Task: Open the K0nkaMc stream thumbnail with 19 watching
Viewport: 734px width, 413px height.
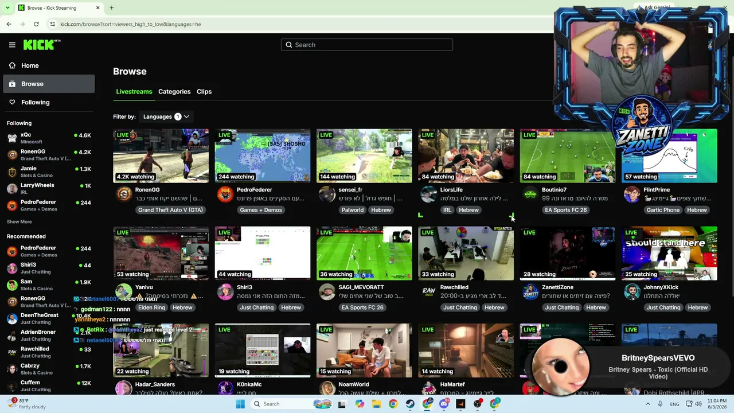Action: pyautogui.click(x=263, y=350)
